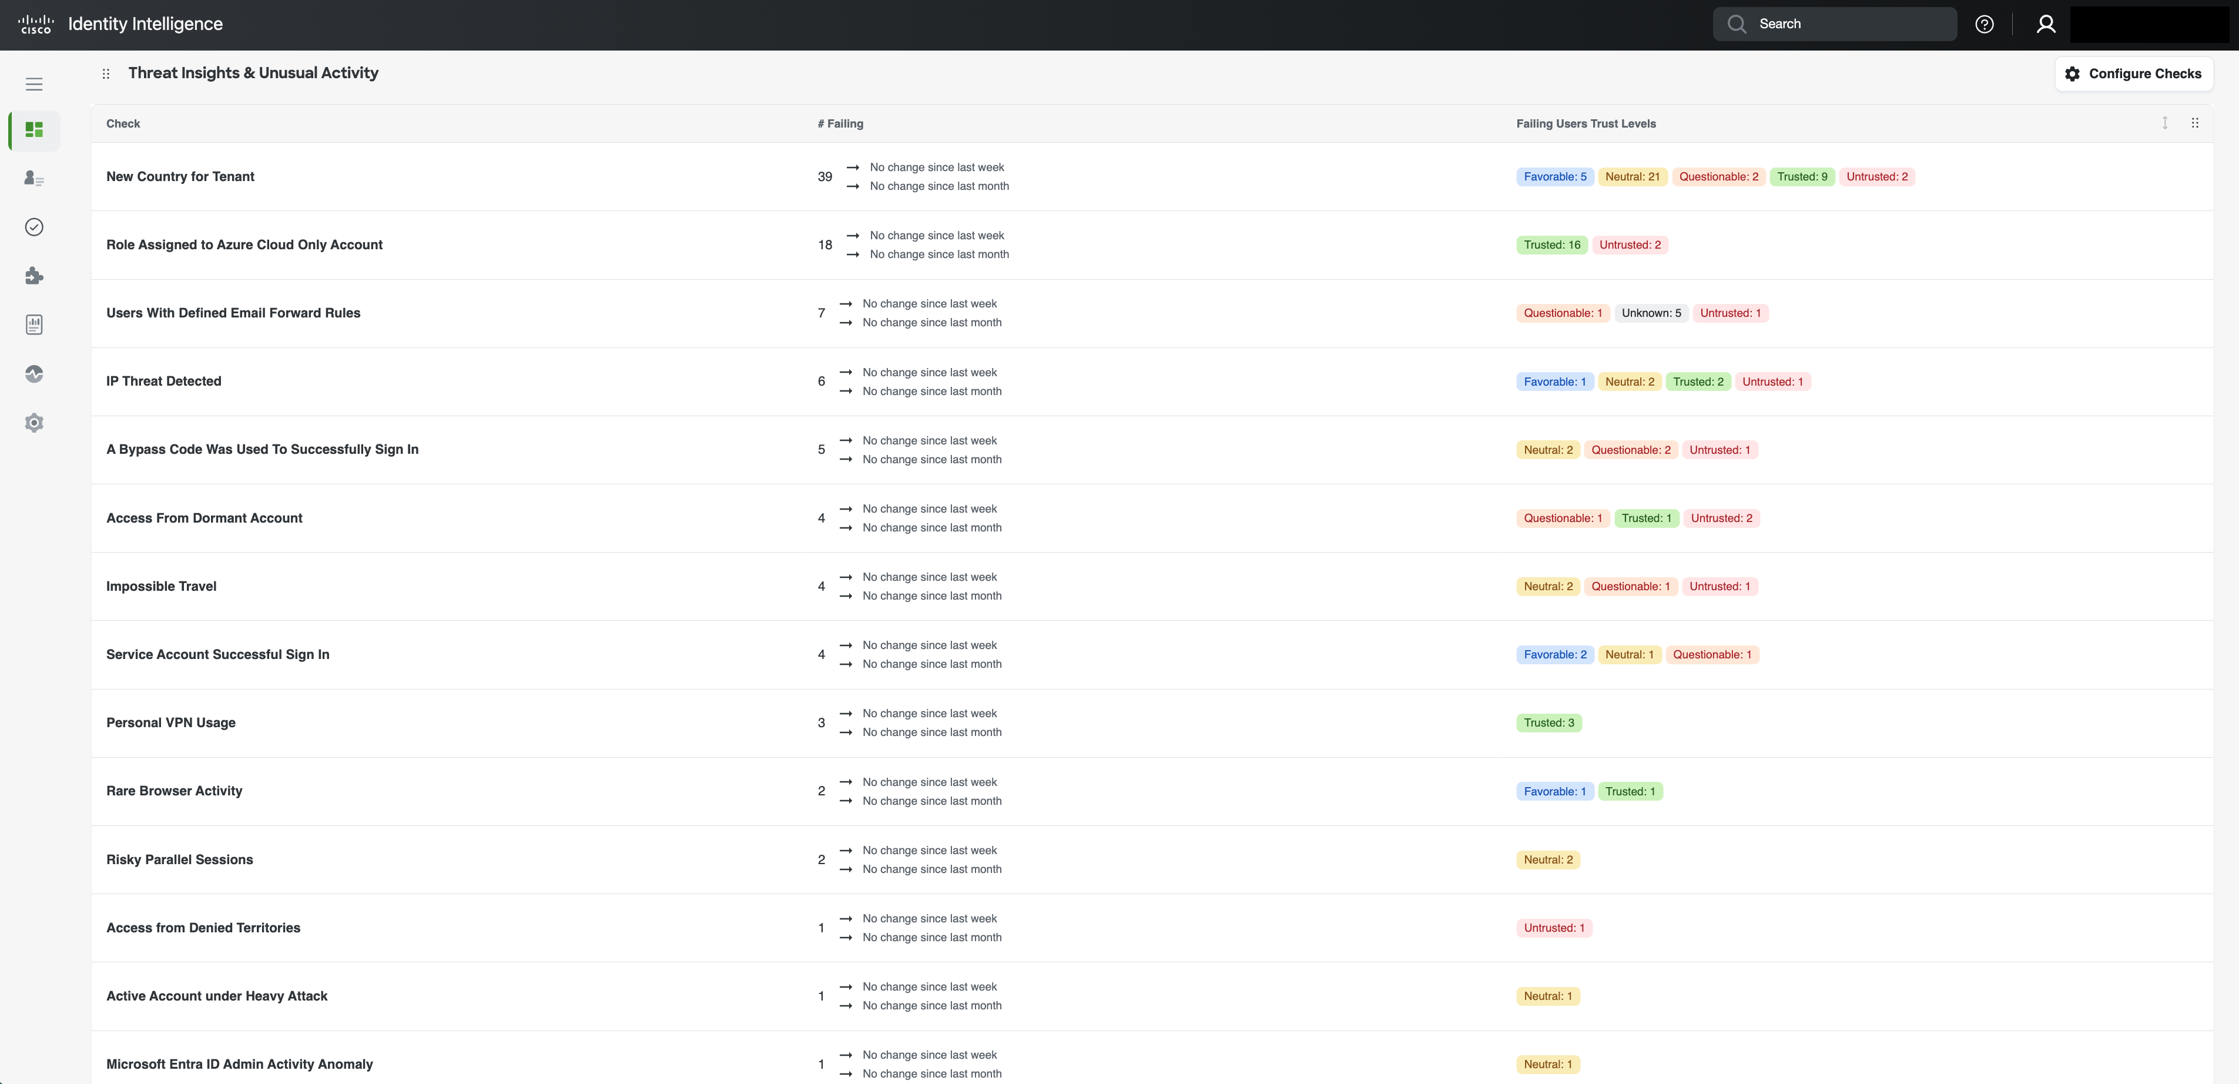Expand the hamburger navigation menu
Image resolution: width=2239 pixels, height=1084 pixels.
[34, 84]
